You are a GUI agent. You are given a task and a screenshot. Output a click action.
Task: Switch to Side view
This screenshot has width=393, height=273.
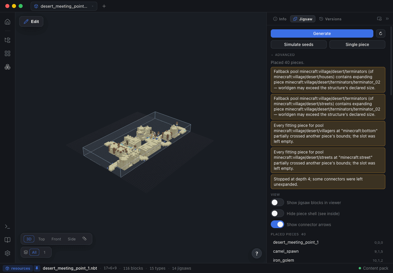pos(72,239)
